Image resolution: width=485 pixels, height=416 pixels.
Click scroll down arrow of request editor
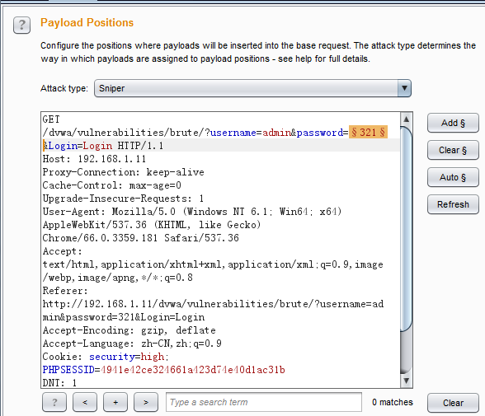[406, 381]
